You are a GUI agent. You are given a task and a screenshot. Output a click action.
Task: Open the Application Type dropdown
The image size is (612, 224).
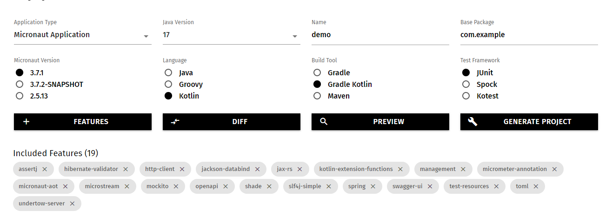83,35
